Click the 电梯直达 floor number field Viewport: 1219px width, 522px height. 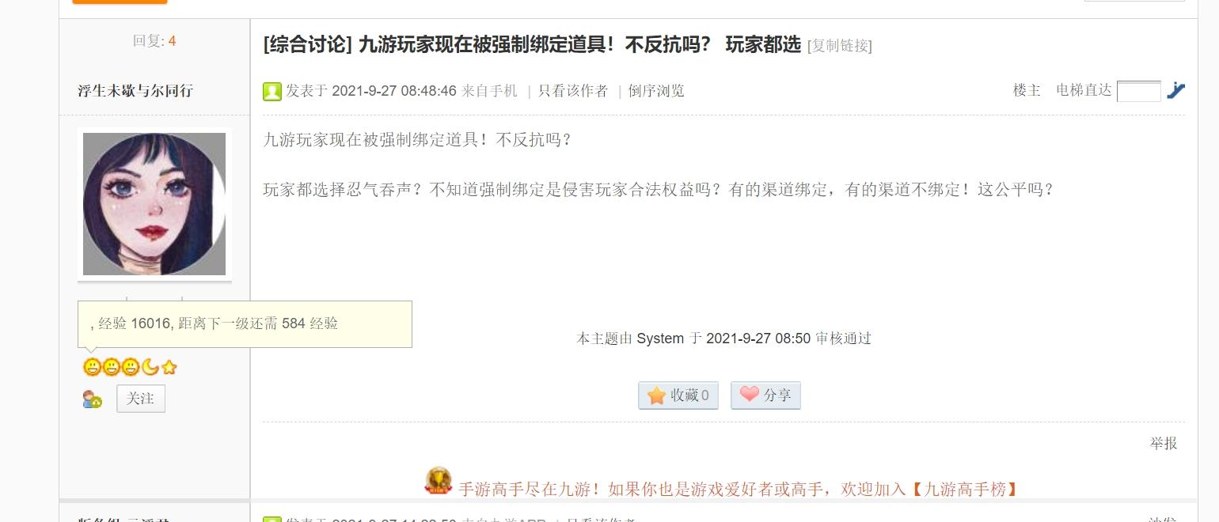(1138, 91)
